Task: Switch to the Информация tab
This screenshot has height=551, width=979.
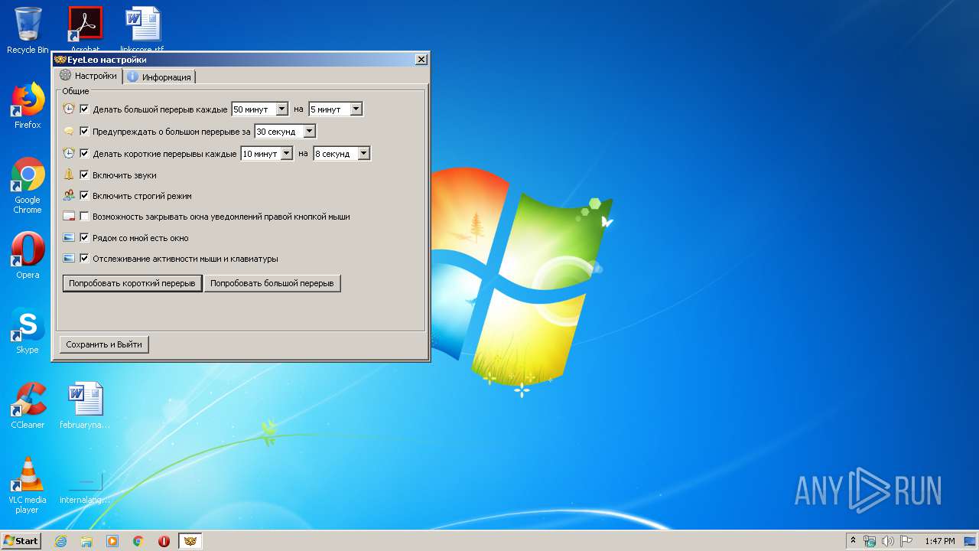Action: click(x=159, y=77)
